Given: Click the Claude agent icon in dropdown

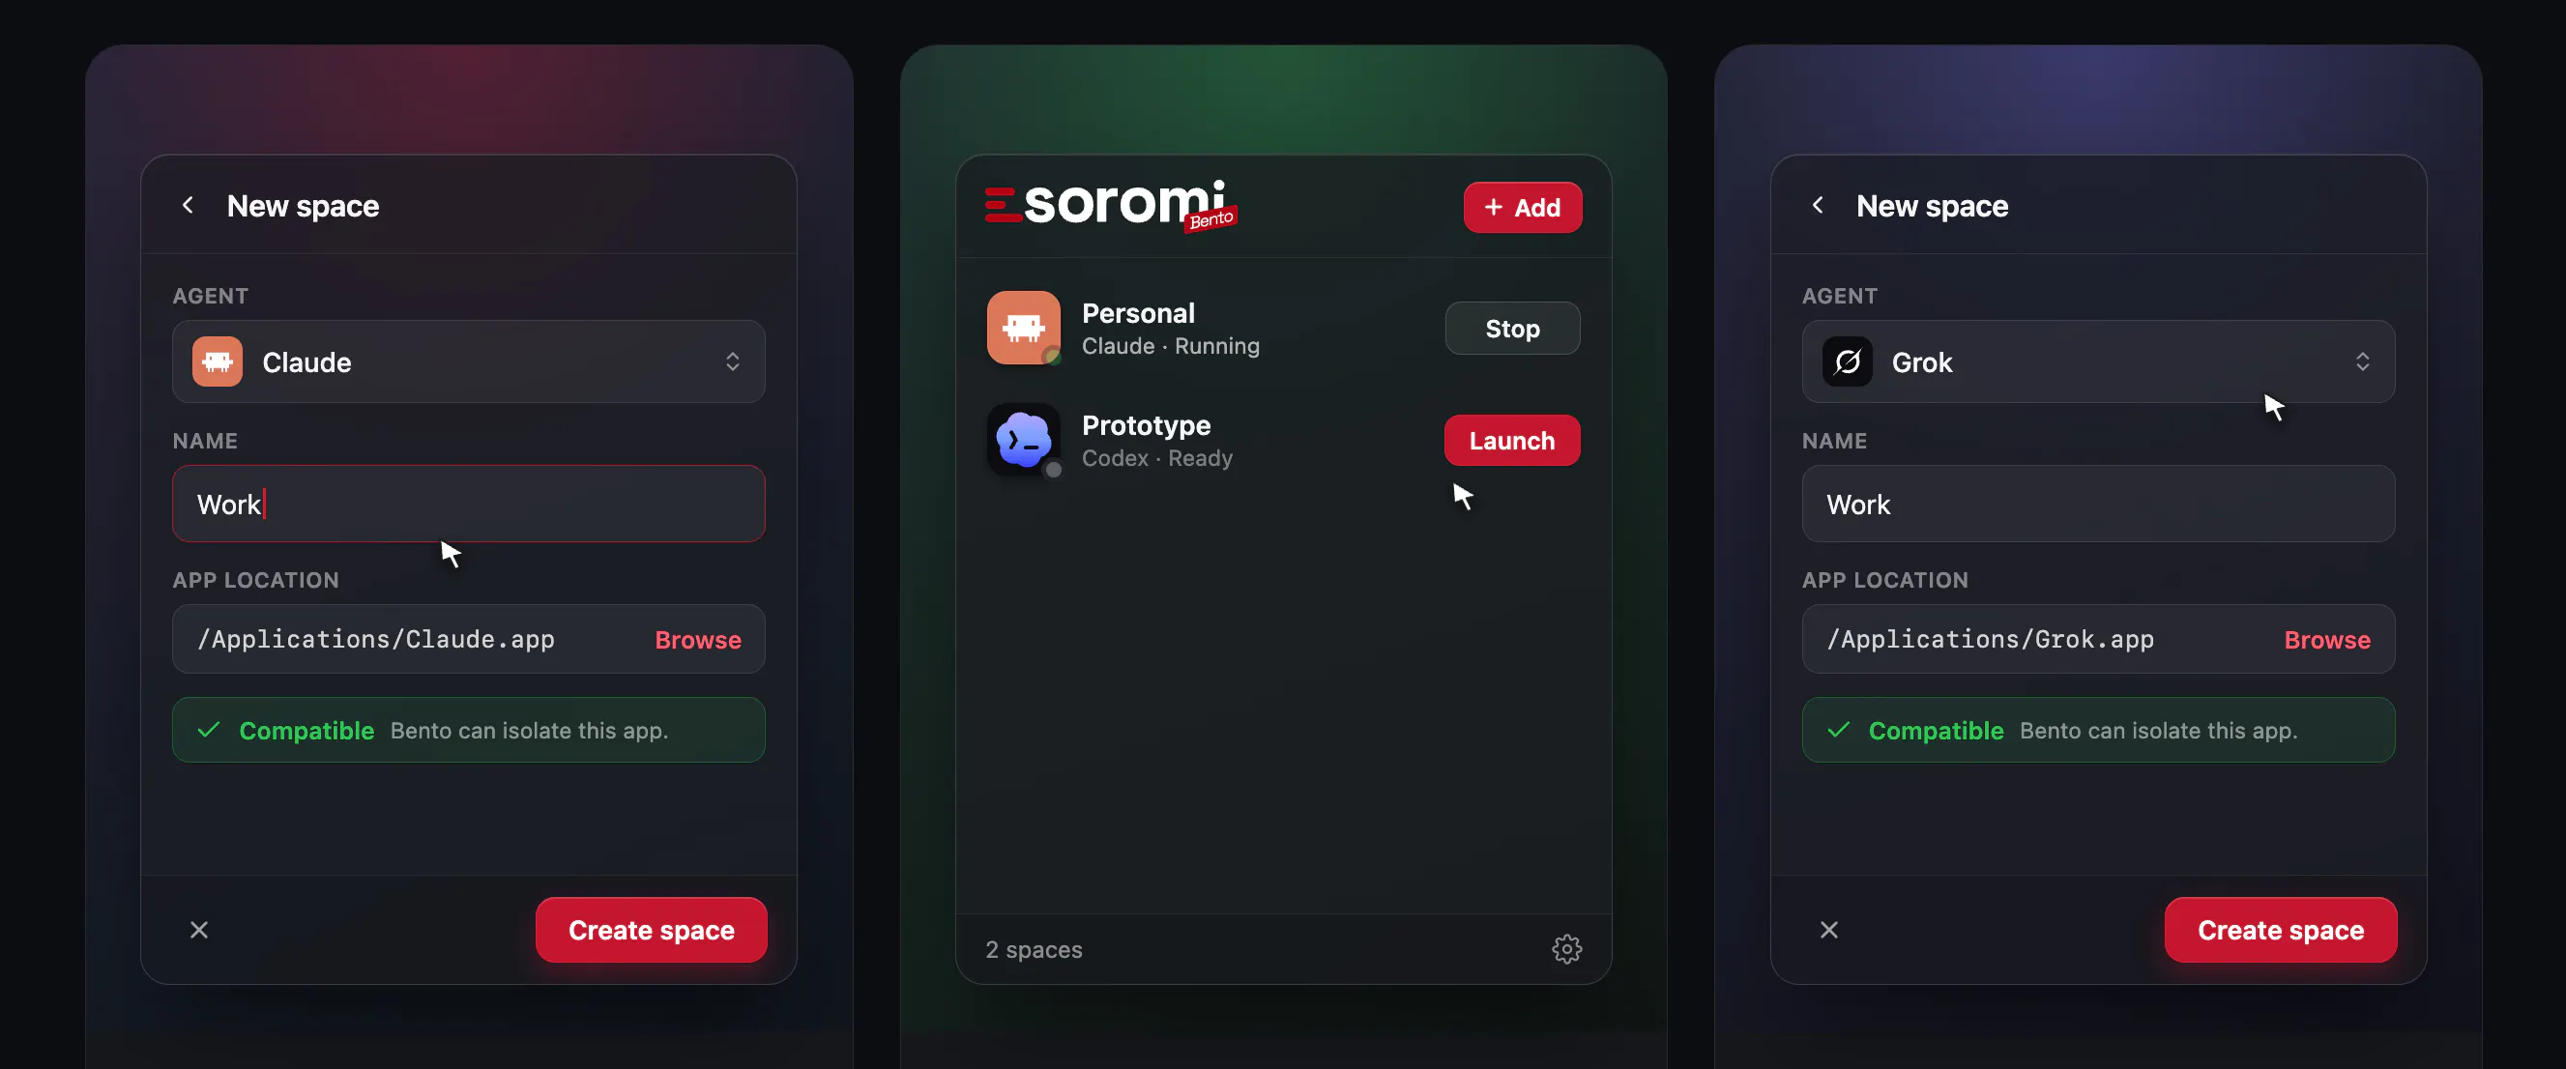Looking at the screenshot, I should click(x=218, y=361).
